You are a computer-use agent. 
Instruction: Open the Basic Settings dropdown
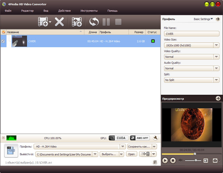(x=203, y=19)
